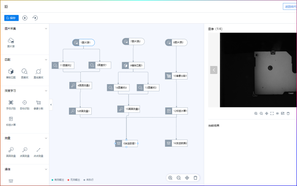Select the 目标识别 deep learning tool
297x186 pixels.
[25, 104]
